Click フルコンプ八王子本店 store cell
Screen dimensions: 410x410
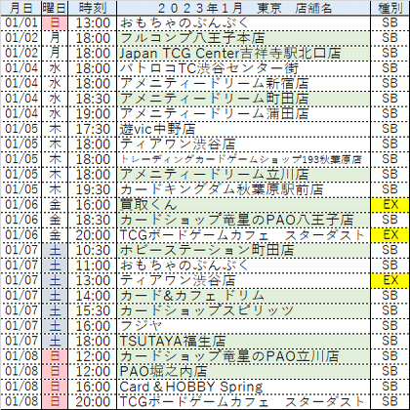point(243,38)
